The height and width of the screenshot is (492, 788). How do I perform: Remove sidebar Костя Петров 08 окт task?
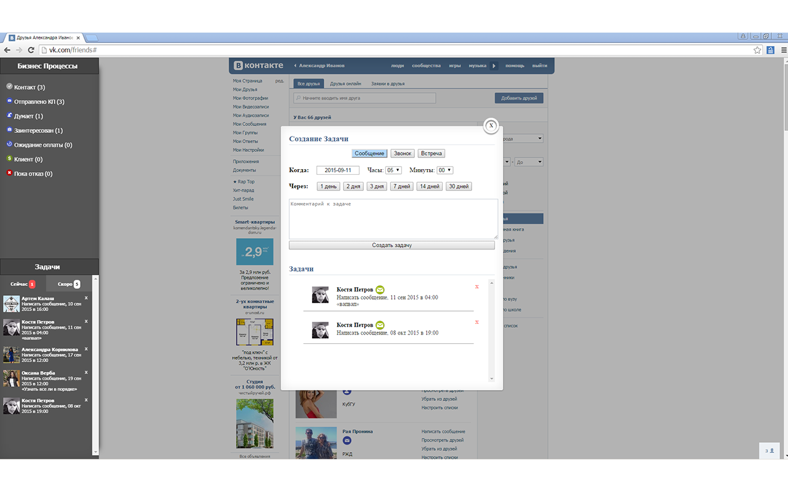86,400
